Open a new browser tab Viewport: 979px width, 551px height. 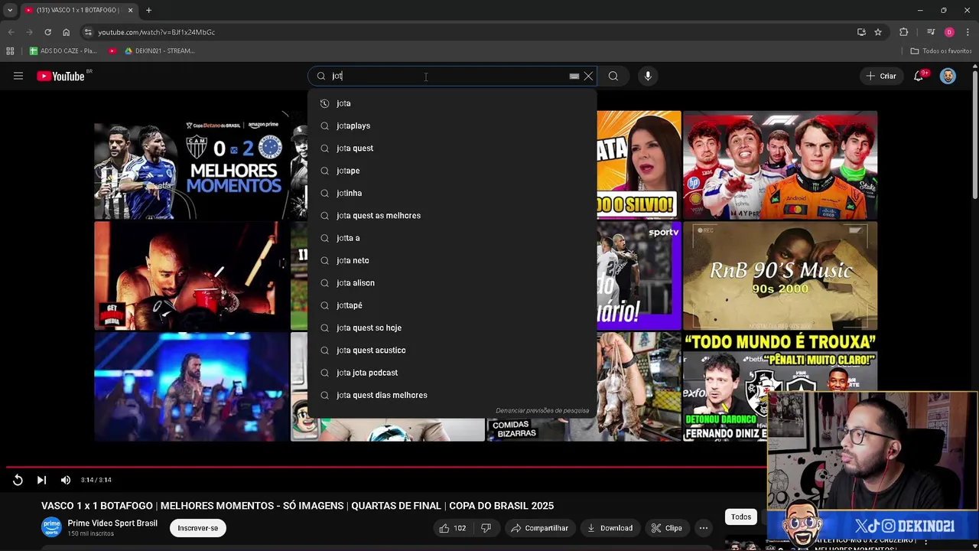(x=148, y=10)
